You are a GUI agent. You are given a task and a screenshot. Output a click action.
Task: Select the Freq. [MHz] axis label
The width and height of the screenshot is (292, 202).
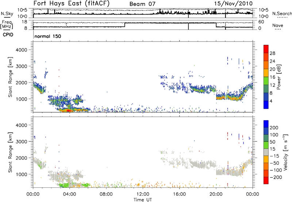click(x=7, y=25)
